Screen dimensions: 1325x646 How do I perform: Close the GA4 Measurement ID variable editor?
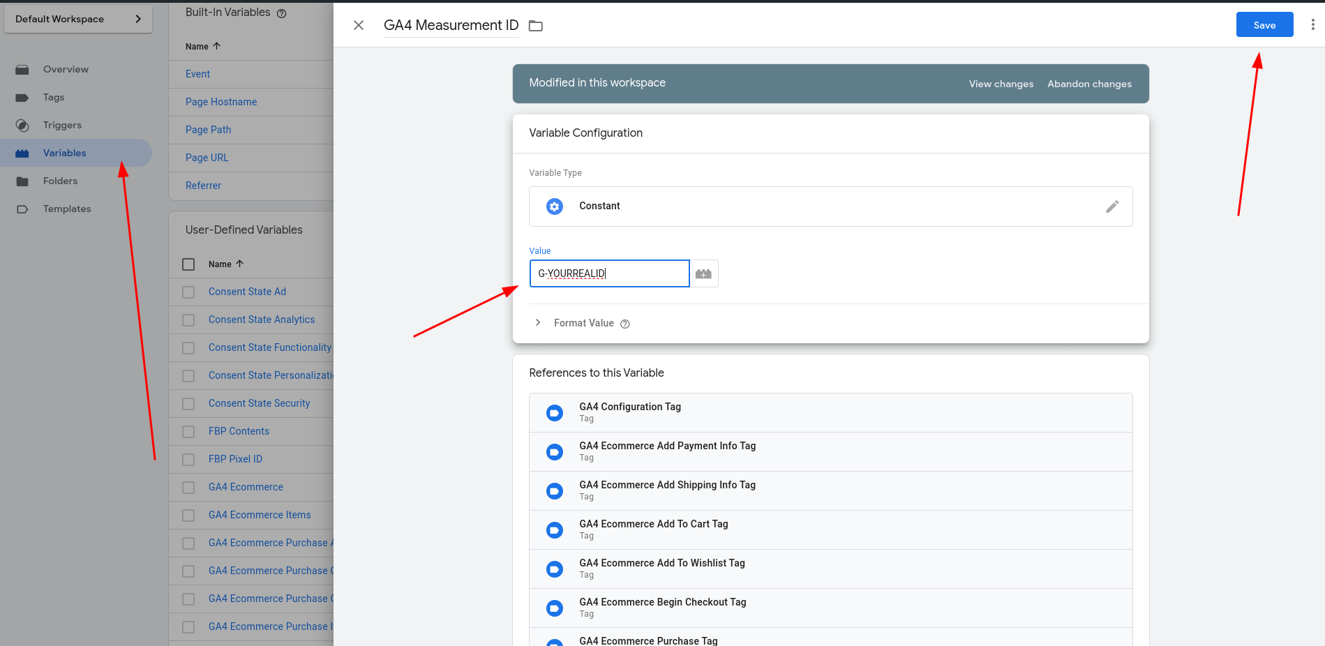click(x=359, y=25)
